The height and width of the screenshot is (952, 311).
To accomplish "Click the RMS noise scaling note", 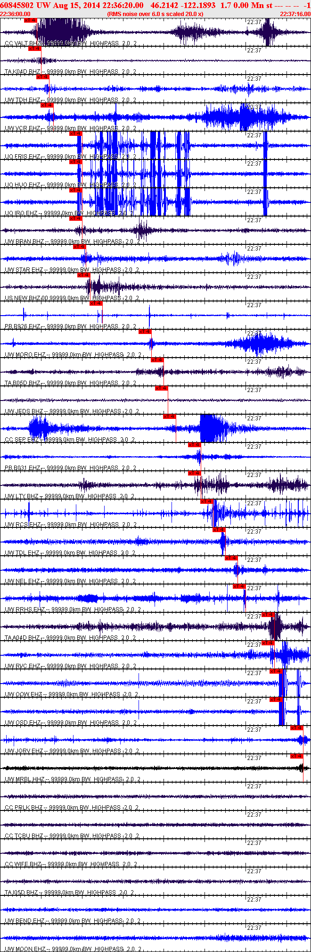I will pyautogui.click(x=155, y=14).
